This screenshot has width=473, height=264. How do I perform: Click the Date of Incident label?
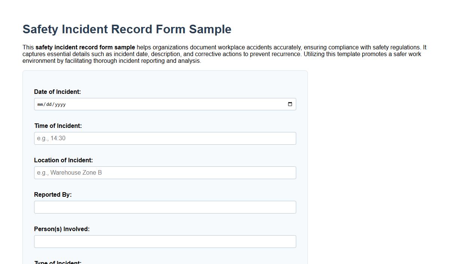tap(57, 92)
